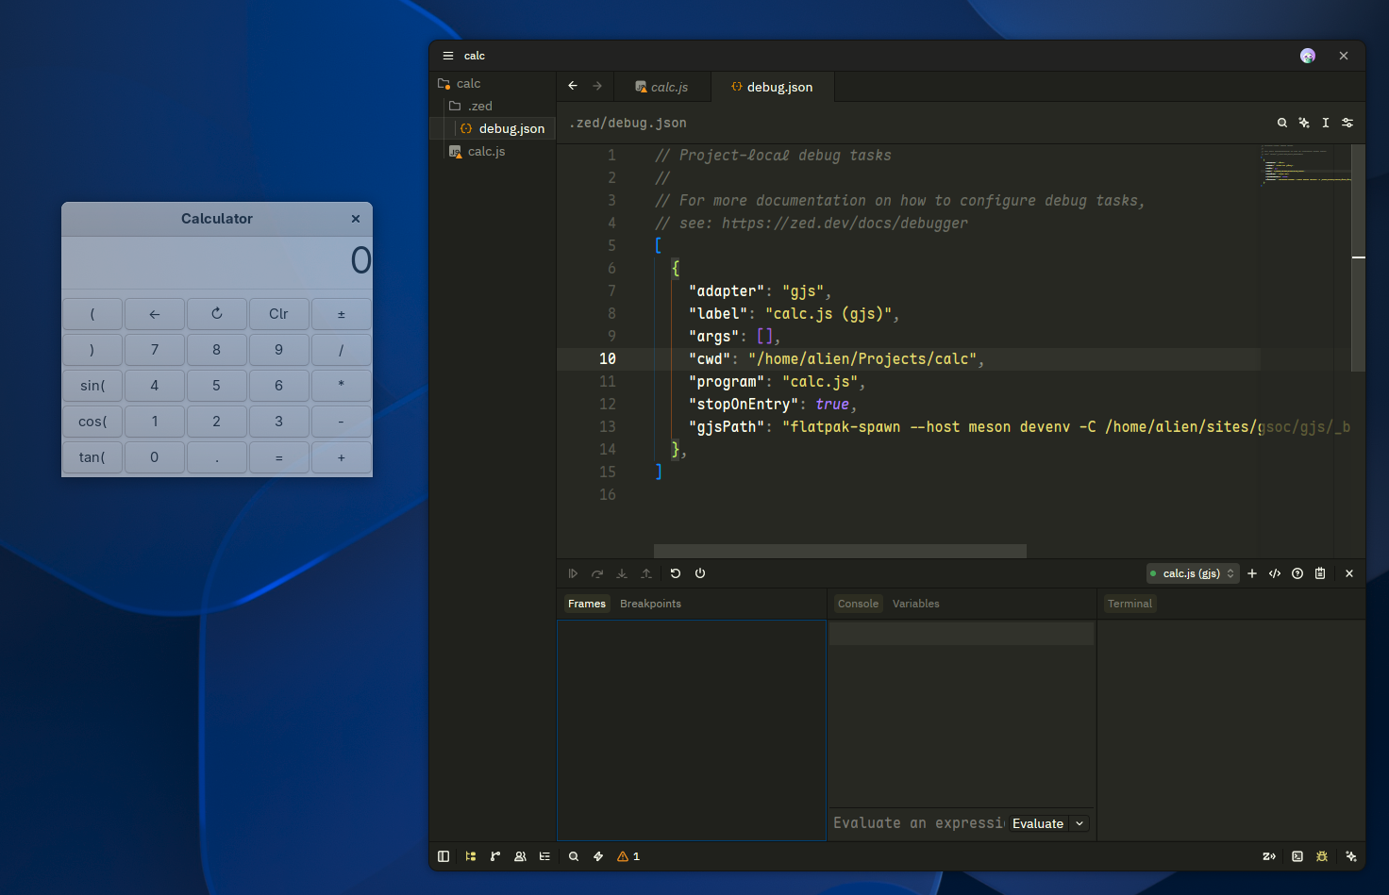Switch to the calc.js editor tab

click(x=661, y=87)
